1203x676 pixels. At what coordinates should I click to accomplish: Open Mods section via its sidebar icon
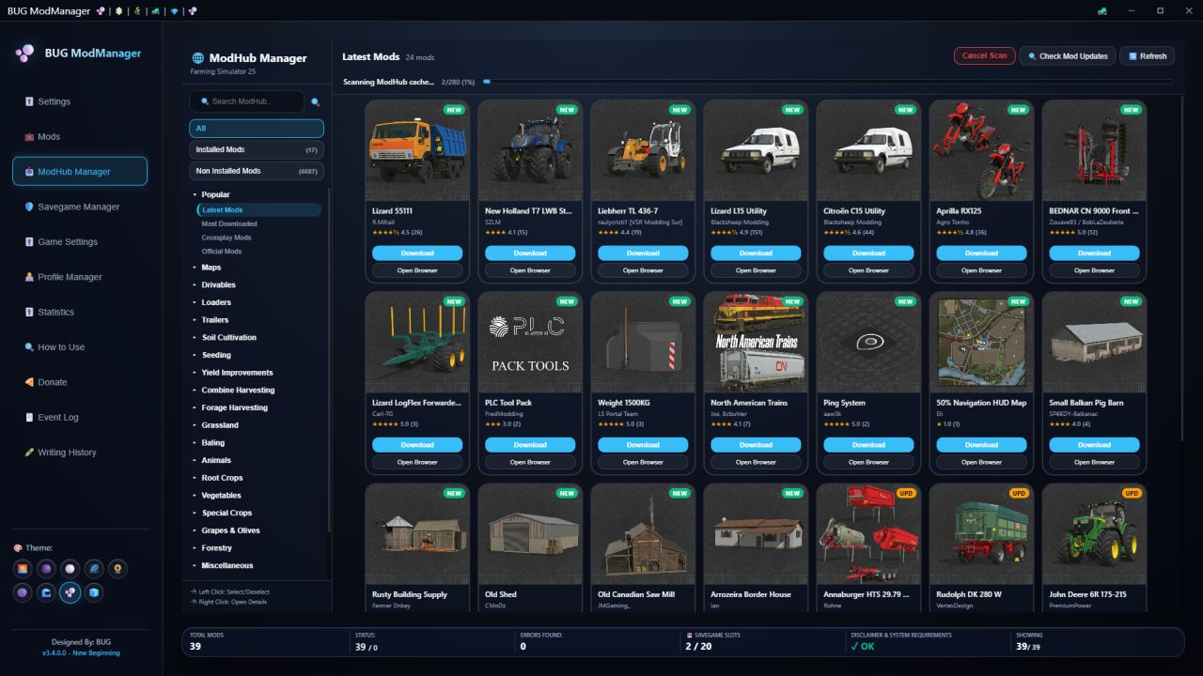pos(29,137)
